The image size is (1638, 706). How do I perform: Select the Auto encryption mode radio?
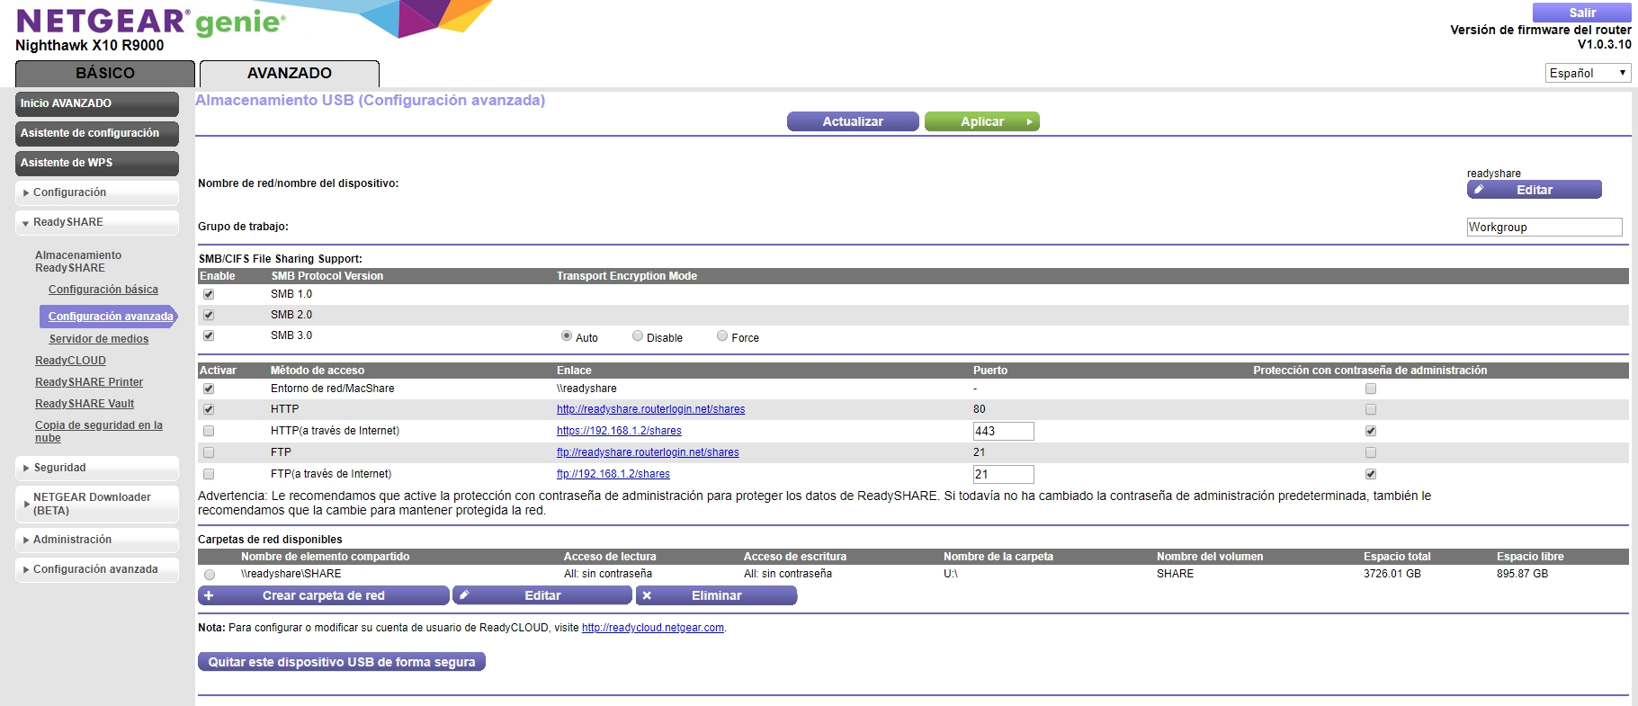[x=567, y=335]
